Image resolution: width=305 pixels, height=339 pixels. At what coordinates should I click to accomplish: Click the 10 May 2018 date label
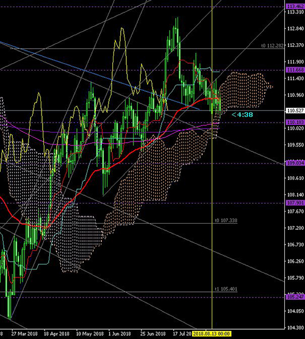point(90,334)
